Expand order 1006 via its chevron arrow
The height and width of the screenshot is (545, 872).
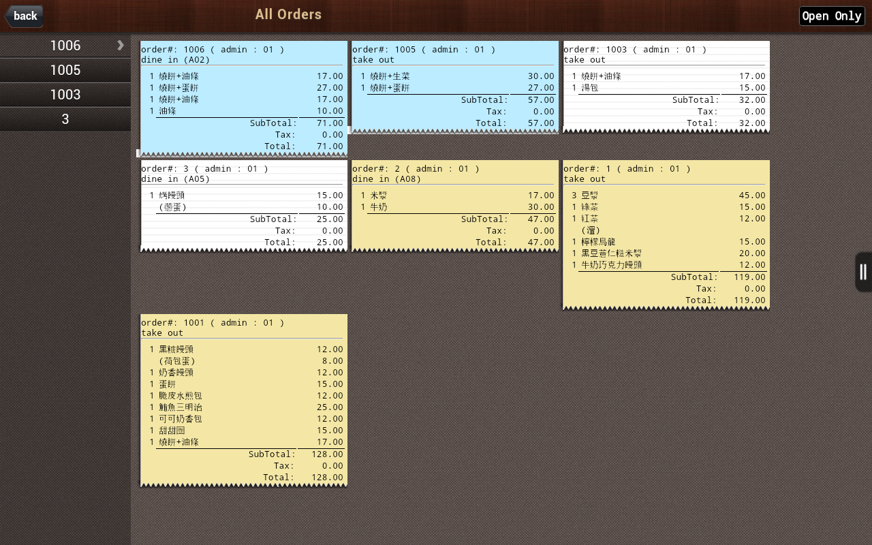tap(121, 45)
